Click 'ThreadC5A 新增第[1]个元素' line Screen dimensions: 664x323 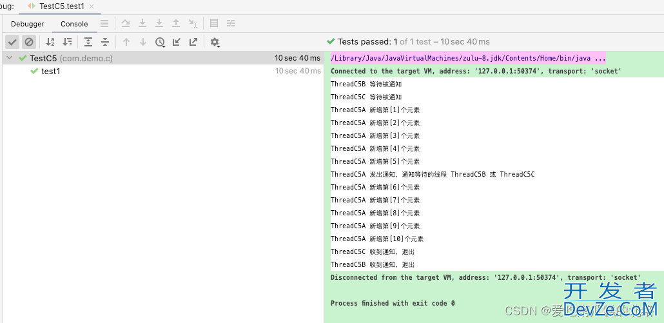[375, 110]
